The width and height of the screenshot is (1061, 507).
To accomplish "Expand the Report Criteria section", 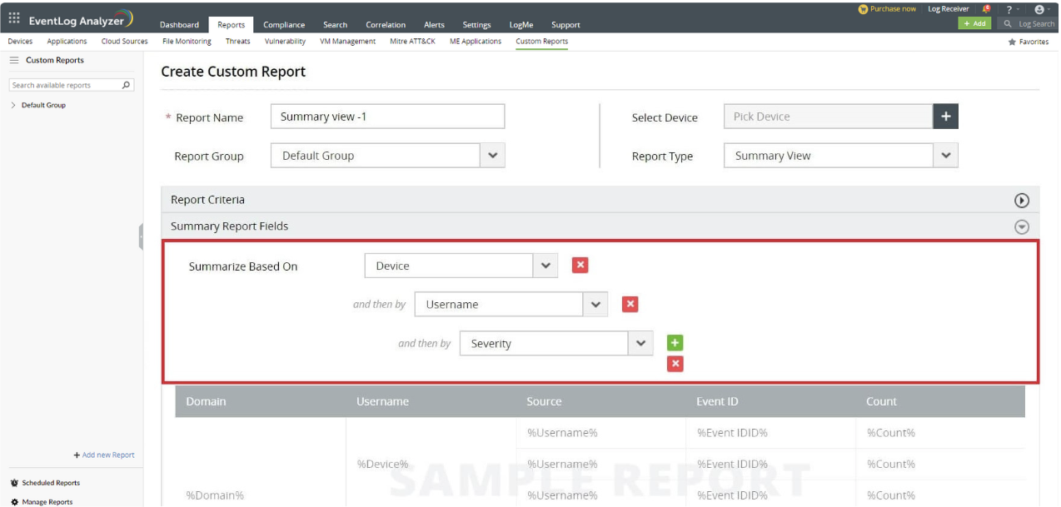I will (1022, 201).
